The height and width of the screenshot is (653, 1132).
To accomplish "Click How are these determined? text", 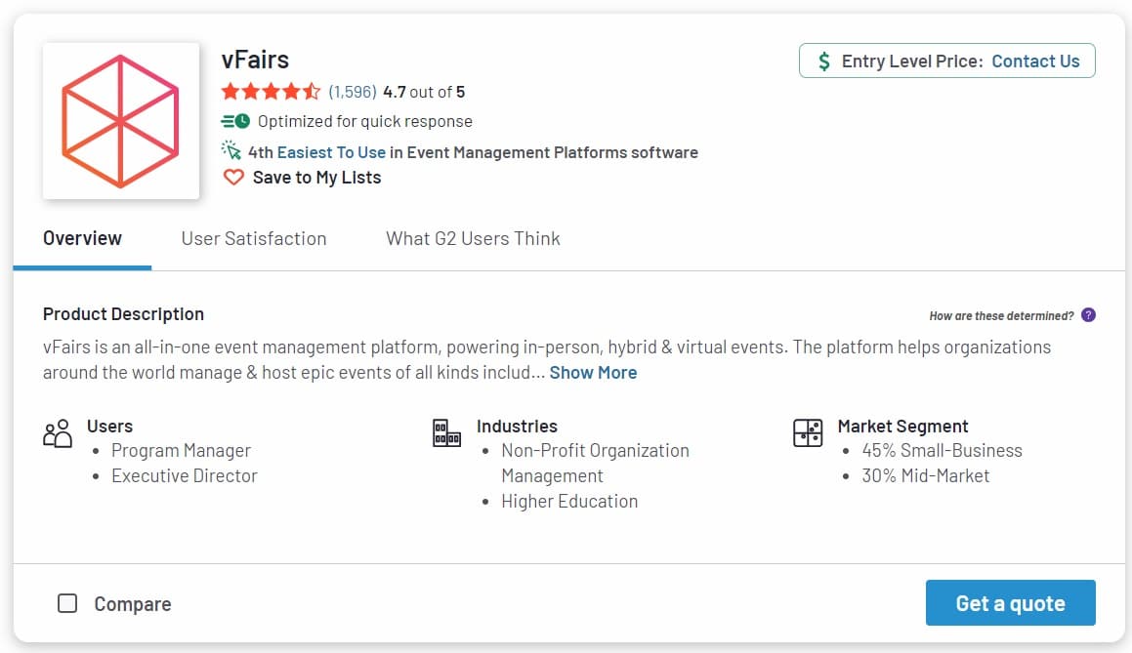I will [1001, 316].
